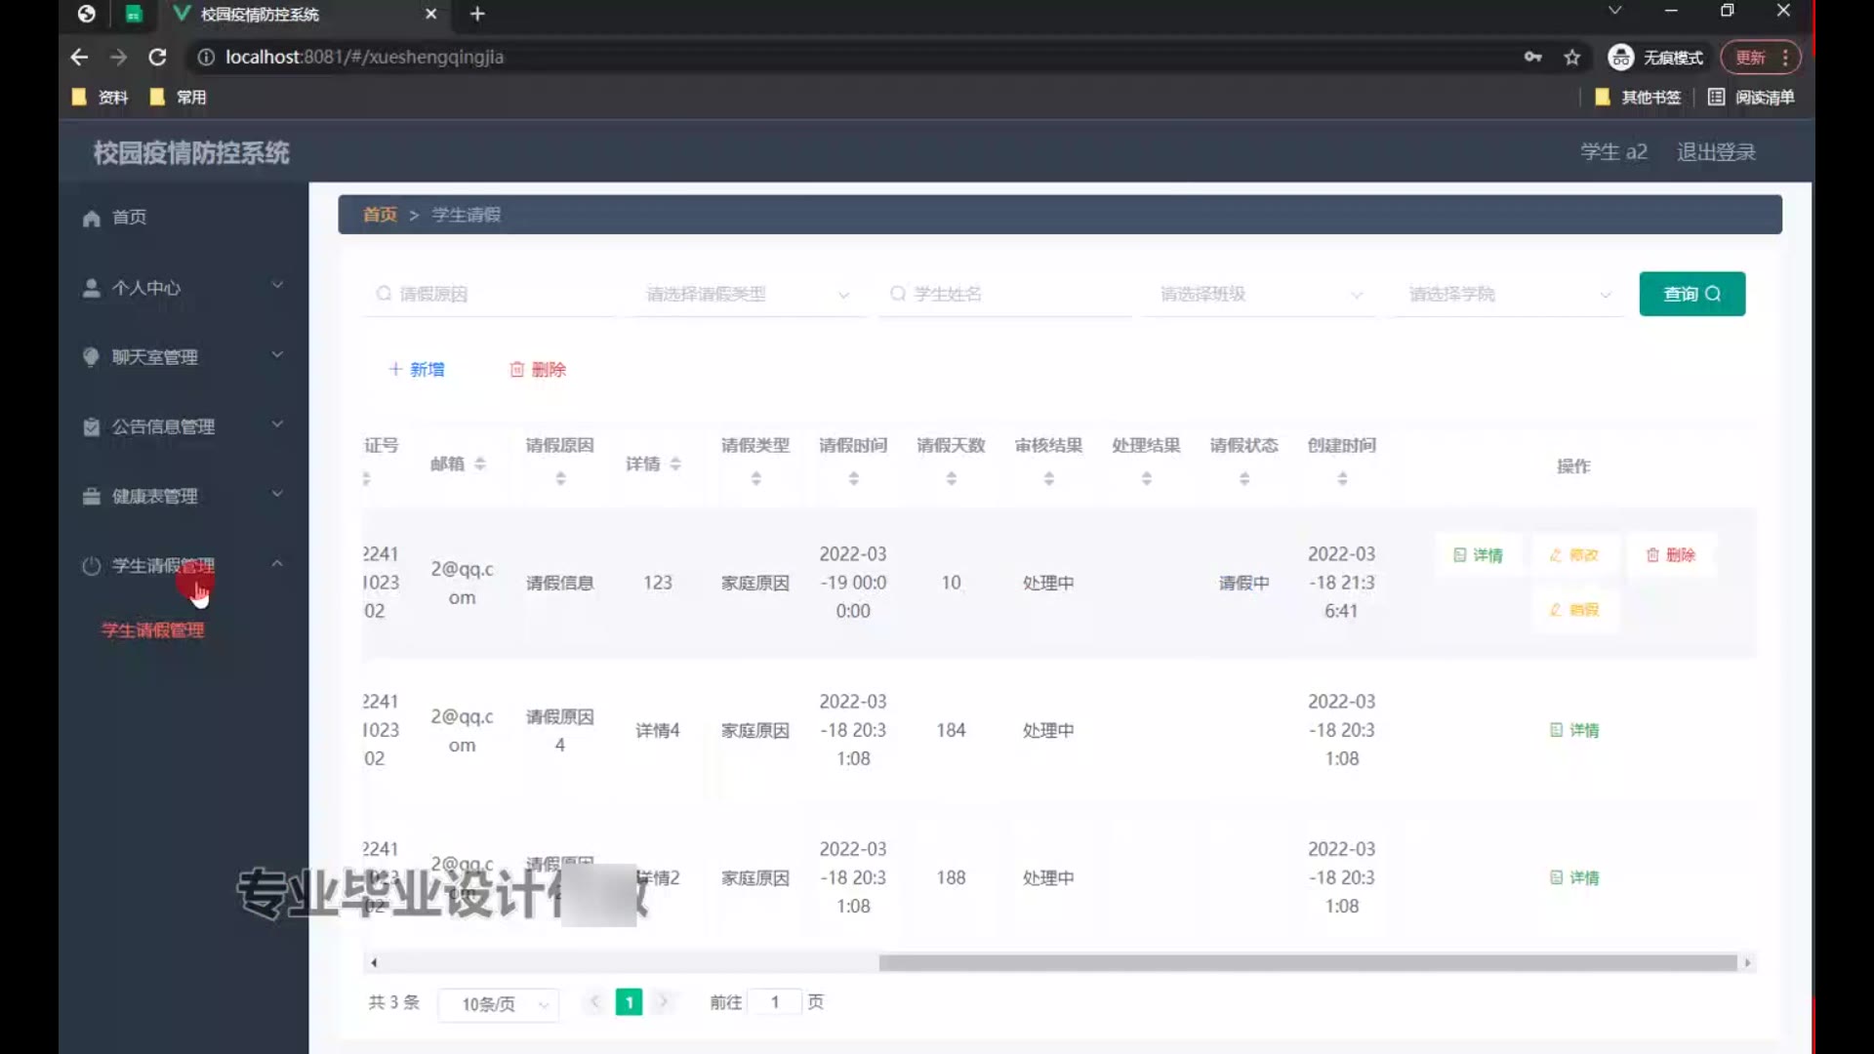Screen dimensions: 1874x1054
Task: Sort by 创建时间 column arrows
Action: point(1342,479)
